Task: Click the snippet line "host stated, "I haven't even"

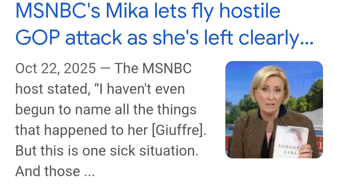Action: [100, 89]
